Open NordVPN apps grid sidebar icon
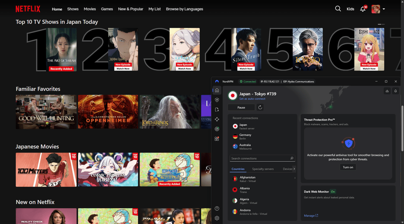404x224 pixels. (x=217, y=139)
